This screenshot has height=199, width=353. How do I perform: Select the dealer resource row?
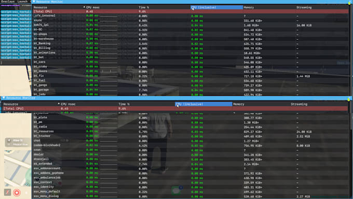coord(190,155)
